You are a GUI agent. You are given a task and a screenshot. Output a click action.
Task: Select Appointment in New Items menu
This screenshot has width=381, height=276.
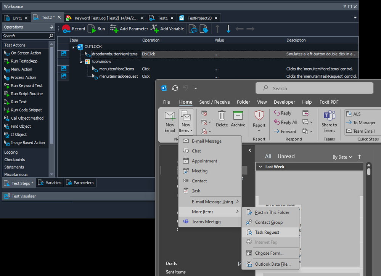[x=210, y=161]
